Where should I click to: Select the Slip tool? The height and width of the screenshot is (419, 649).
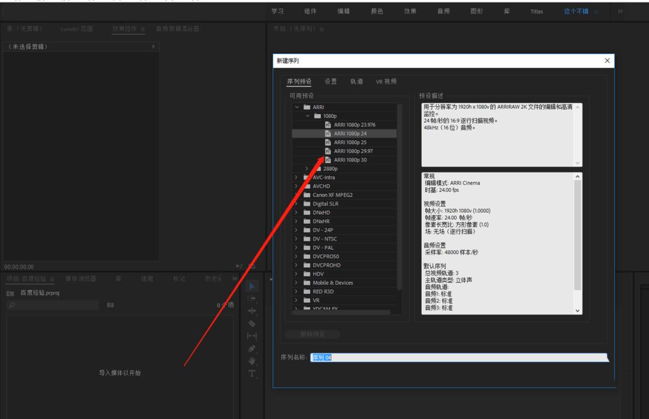pos(252,335)
